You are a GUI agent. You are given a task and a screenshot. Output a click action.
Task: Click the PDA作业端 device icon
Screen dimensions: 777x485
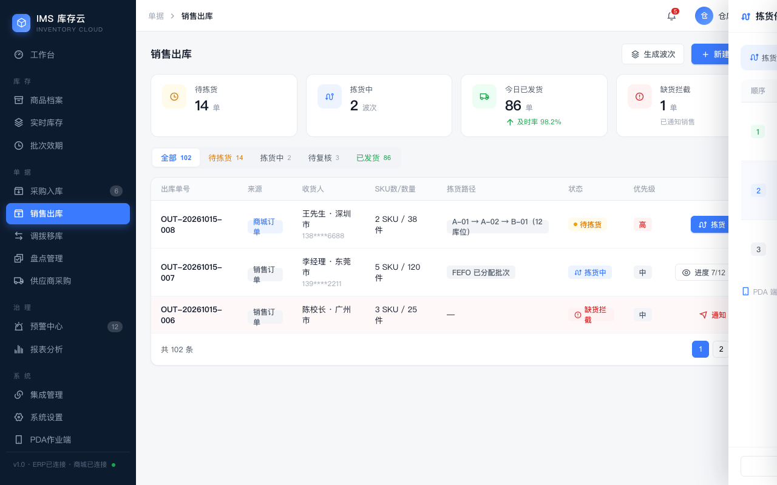point(19,440)
